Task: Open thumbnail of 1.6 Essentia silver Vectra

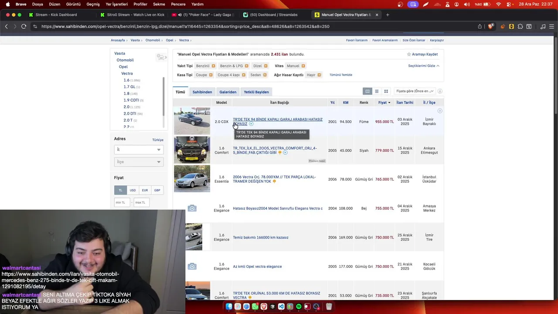Action: [x=192, y=179]
